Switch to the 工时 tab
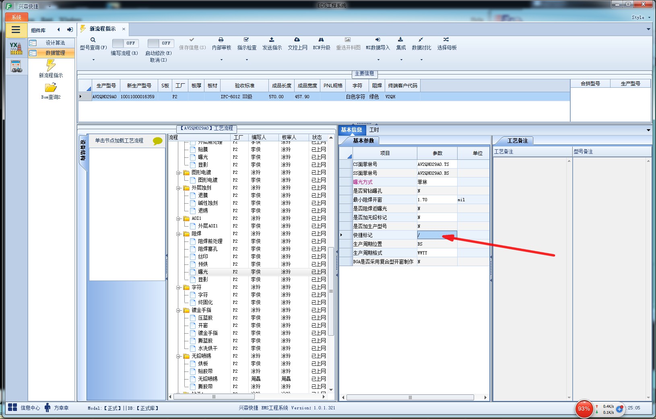 click(374, 130)
